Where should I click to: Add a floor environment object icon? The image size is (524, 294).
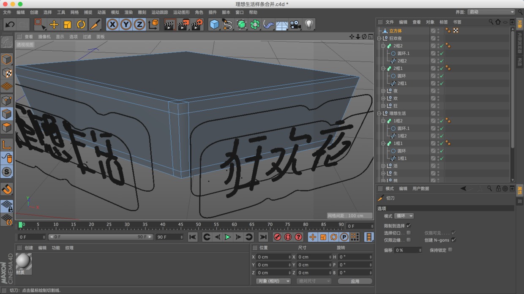click(x=282, y=24)
